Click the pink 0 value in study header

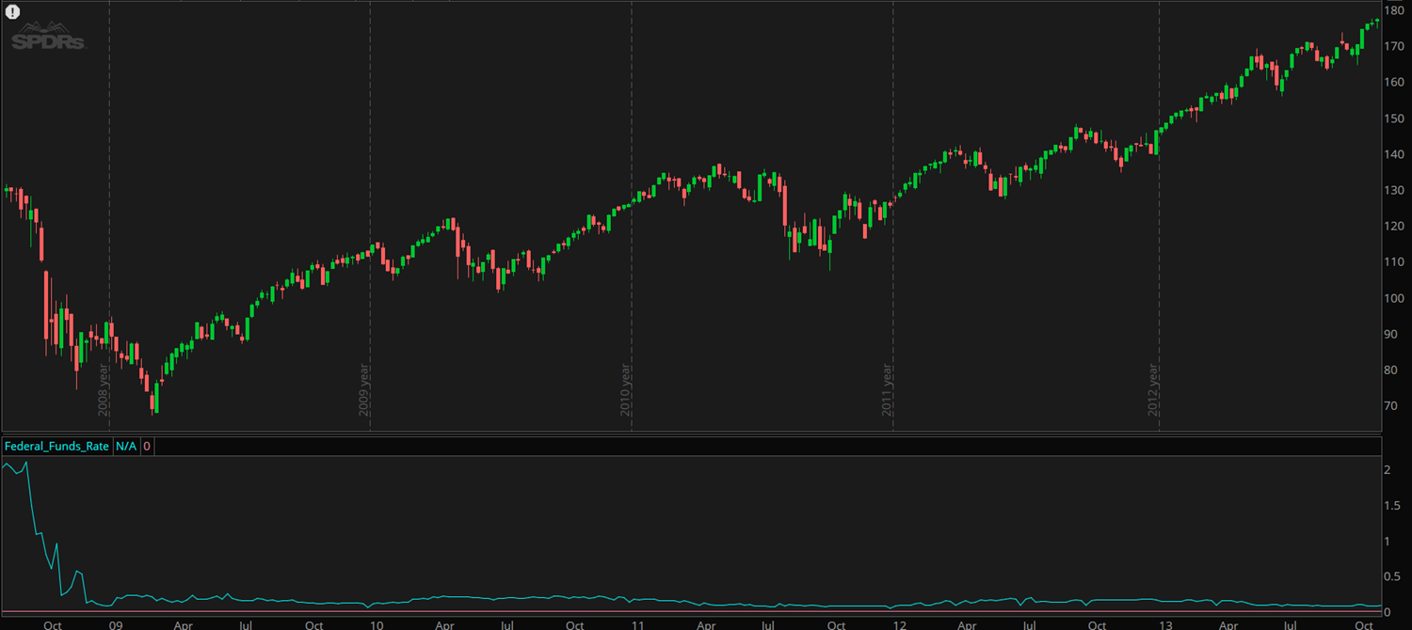(x=147, y=447)
